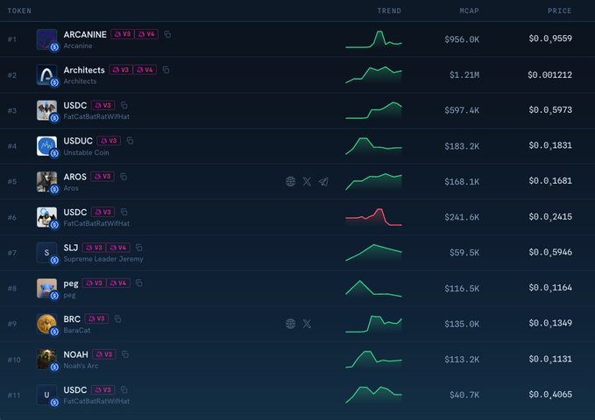Image resolution: width=595 pixels, height=420 pixels.
Task: Select the $135.0K market cap value
Action: 462,324
